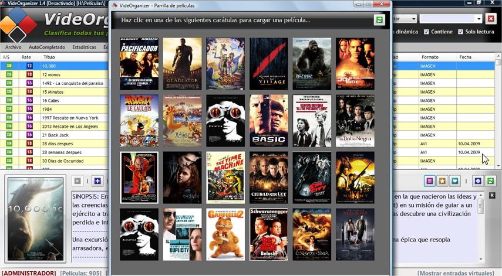The height and width of the screenshot is (276, 502).
Task: Open the AutoCompletado menu
Action: (x=47, y=47)
